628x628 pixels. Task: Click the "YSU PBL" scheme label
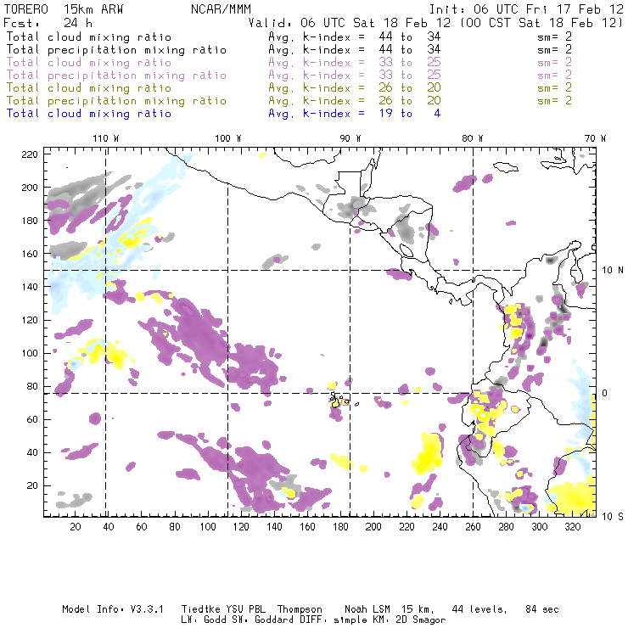tap(245, 609)
